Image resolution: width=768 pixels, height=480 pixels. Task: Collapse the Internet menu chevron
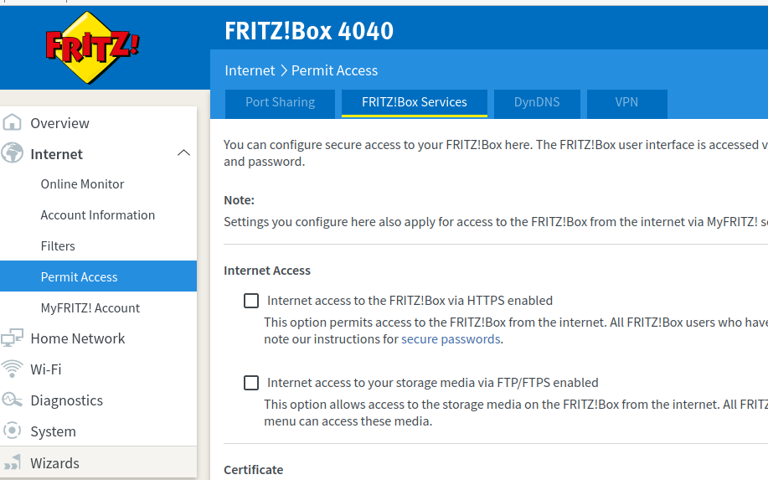click(183, 153)
